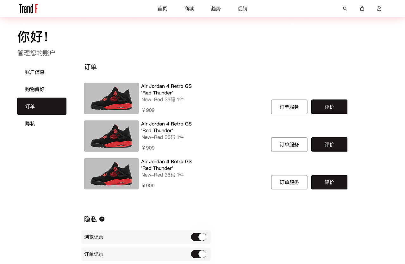405x264 pixels.
Task: Click the user account icon
Action: 379,9
